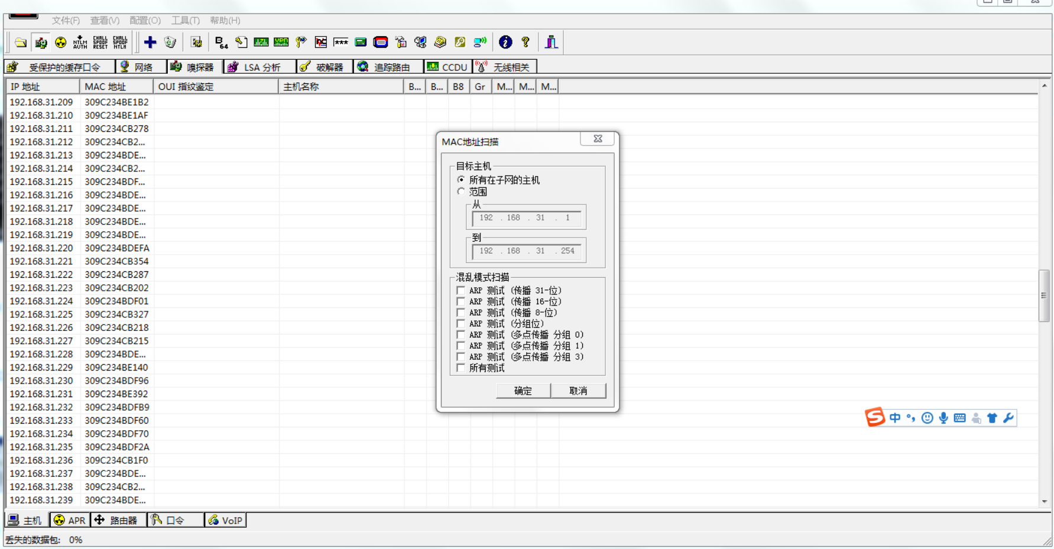The width and height of the screenshot is (1054, 549).
Task: Click the yellow question mark help icon
Action: tap(525, 42)
